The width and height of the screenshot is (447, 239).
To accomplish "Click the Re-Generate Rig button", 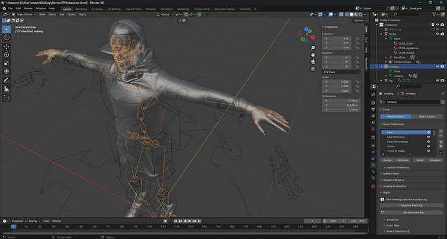I will click(411, 213).
